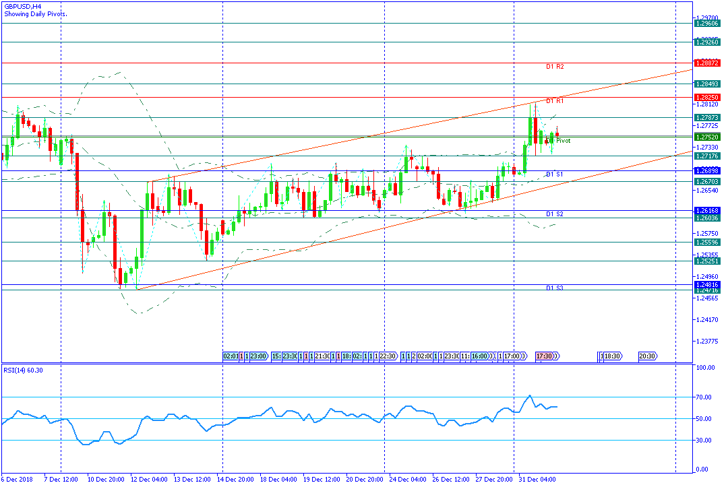The width and height of the screenshot is (728, 485).
Task: Click the 18:30 event marker
Action: tap(613, 356)
